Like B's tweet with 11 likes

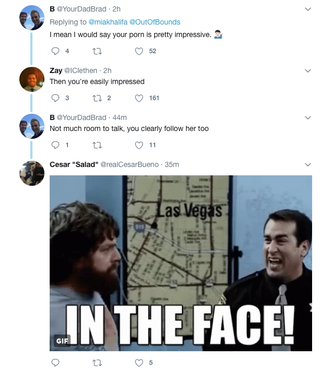pyautogui.click(x=139, y=145)
